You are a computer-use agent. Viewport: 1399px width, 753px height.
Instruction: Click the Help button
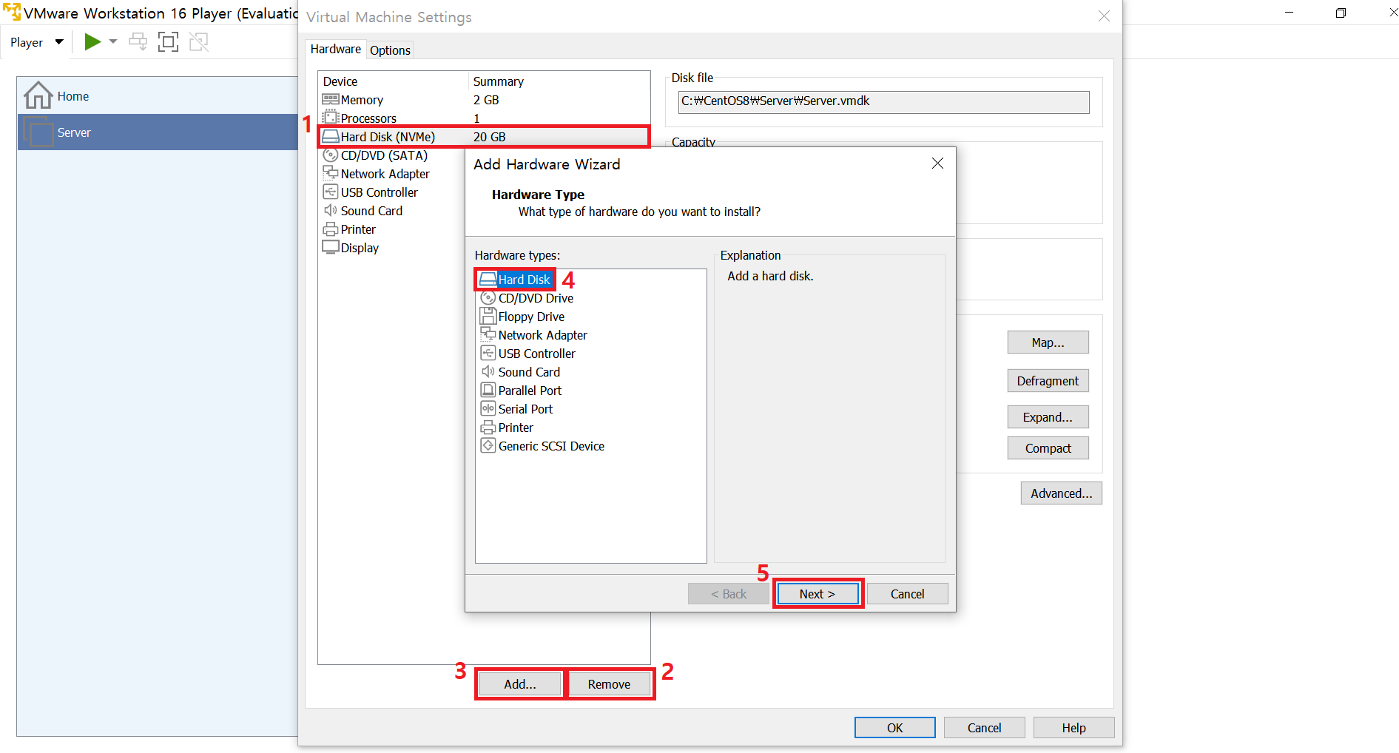[x=1073, y=727]
